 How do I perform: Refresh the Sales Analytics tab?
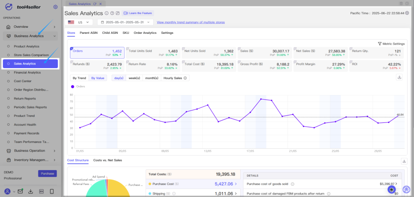(x=95, y=4)
